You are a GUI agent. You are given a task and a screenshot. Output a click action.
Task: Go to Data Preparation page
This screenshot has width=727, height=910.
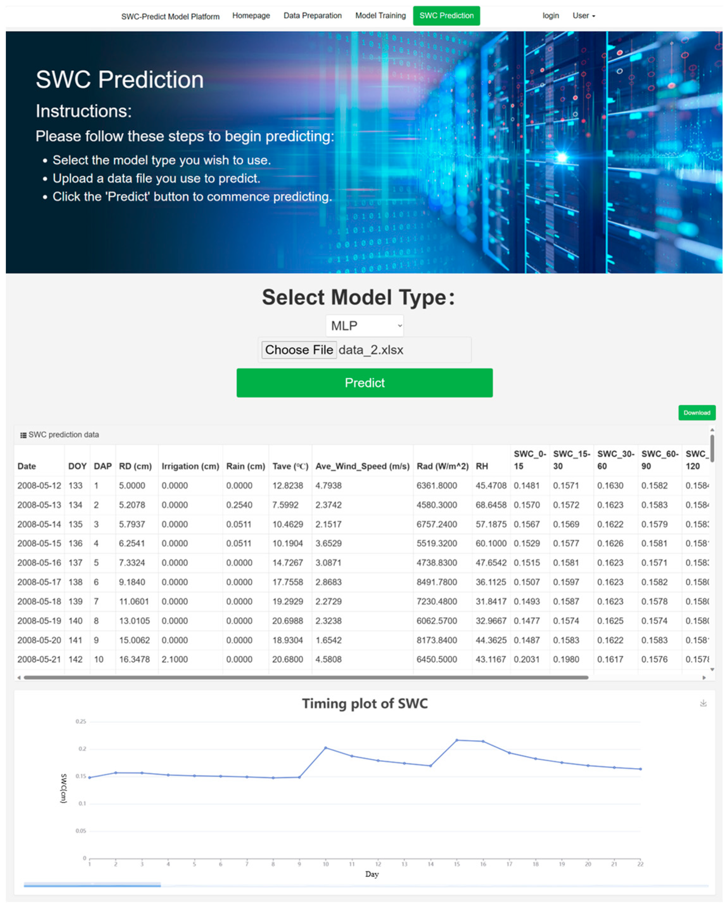coord(312,16)
